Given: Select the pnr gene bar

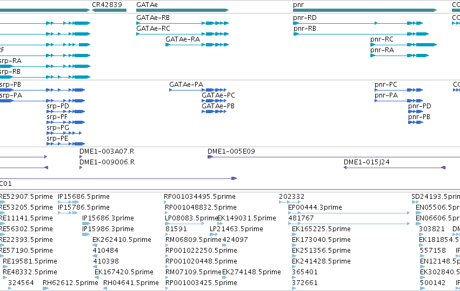Looking at the screenshot, I should (x=365, y=10).
